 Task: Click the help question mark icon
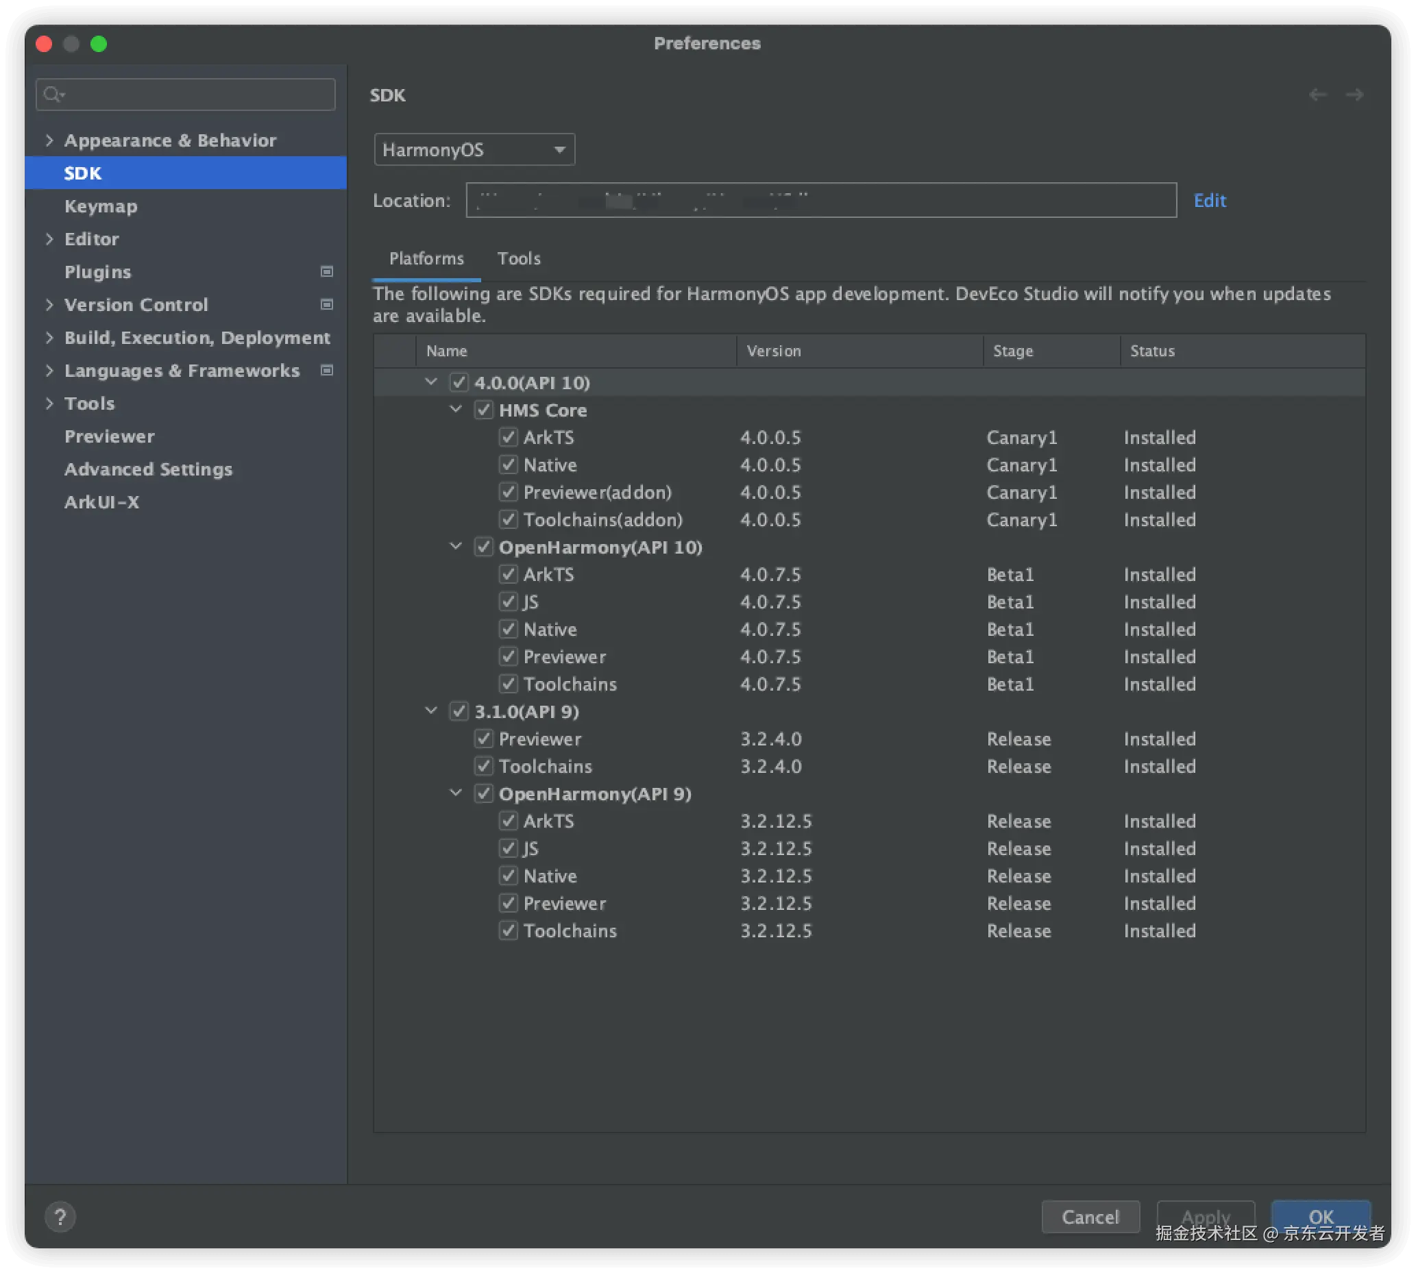(60, 1217)
